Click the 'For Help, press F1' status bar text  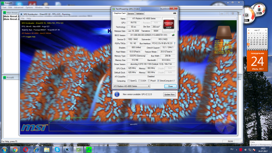click(10, 141)
